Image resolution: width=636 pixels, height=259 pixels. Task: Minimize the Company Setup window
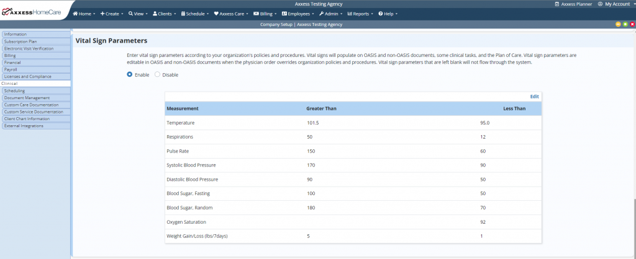pos(618,24)
